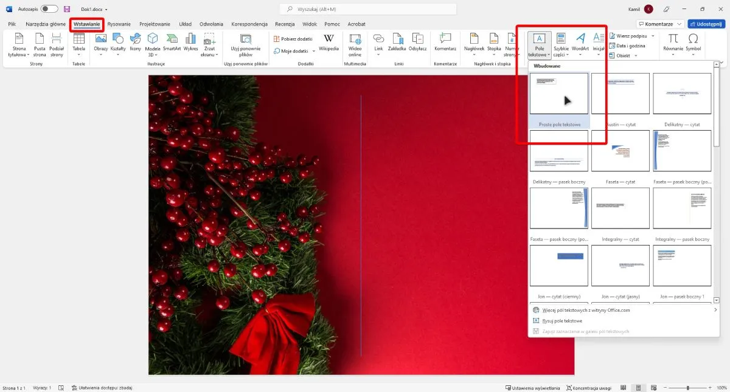Image resolution: width=730 pixels, height=392 pixels.
Task: Switch to Projektowanie tab
Action: pos(155,24)
